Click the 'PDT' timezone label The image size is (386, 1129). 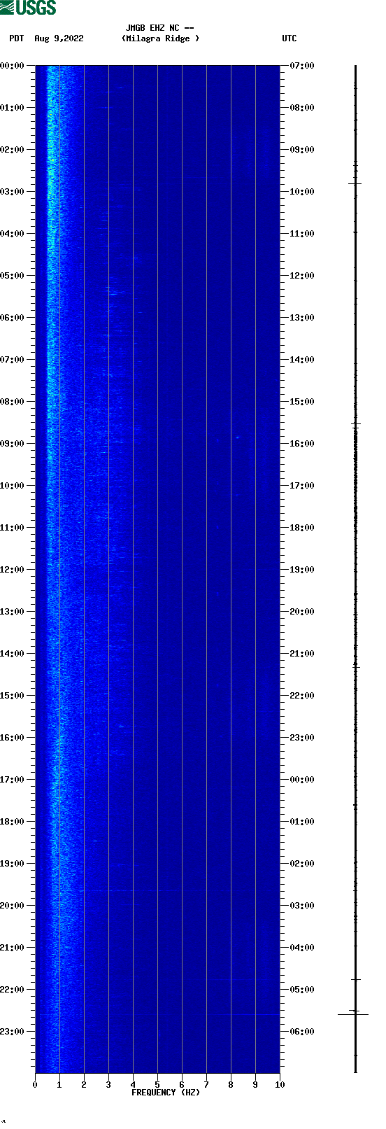tap(16, 38)
